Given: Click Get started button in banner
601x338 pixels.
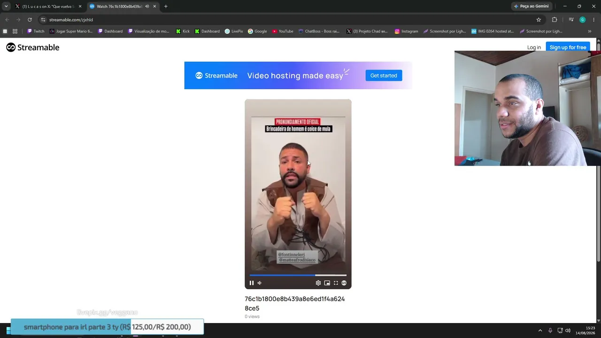Looking at the screenshot, I should click(x=384, y=76).
